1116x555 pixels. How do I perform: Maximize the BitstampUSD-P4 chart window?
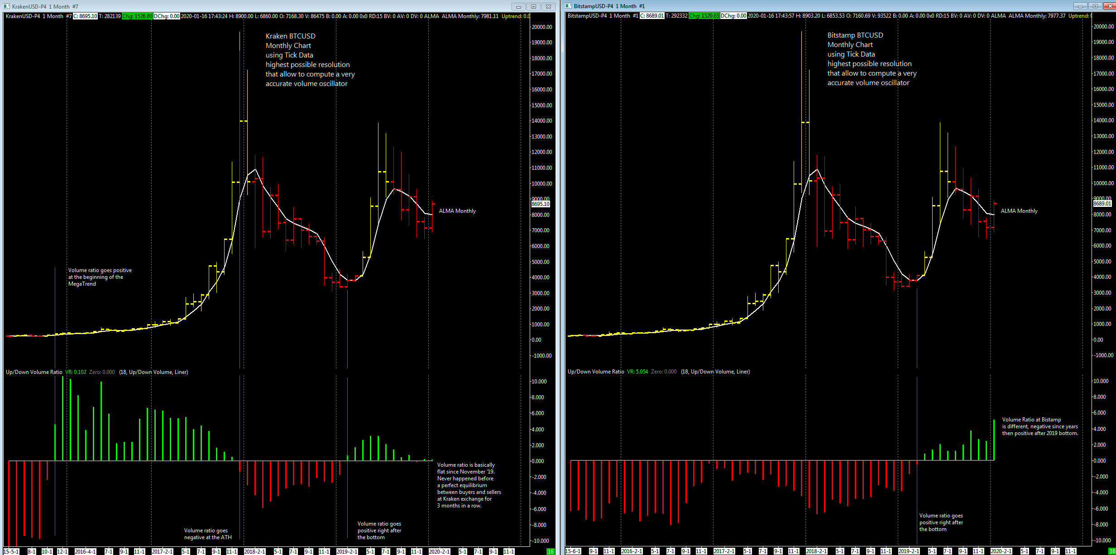click(x=1095, y=6)
